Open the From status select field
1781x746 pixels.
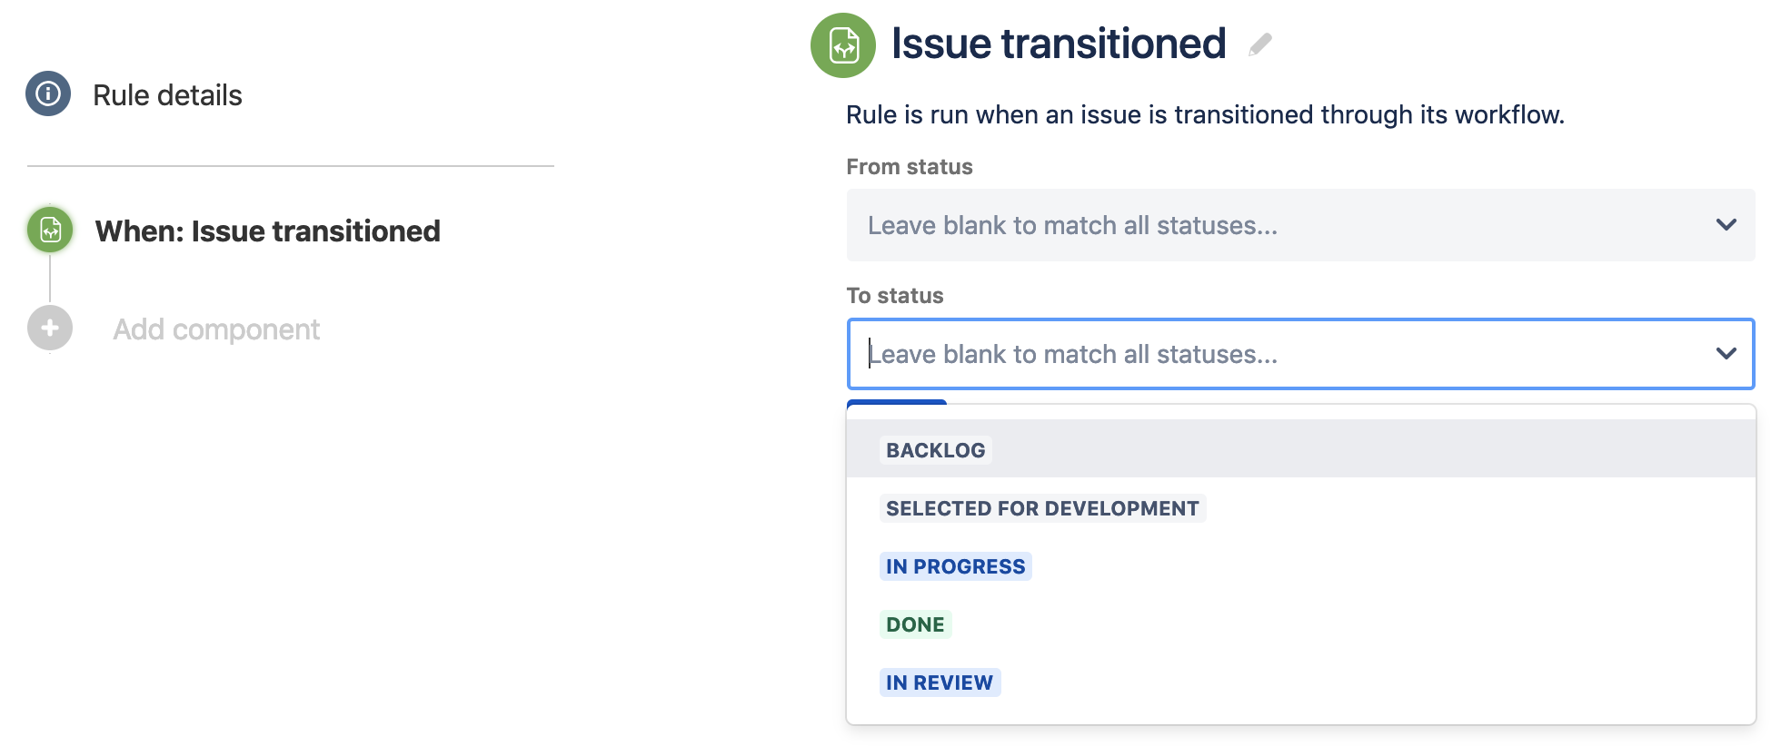pyautogui.click(x=1300, y=225)
